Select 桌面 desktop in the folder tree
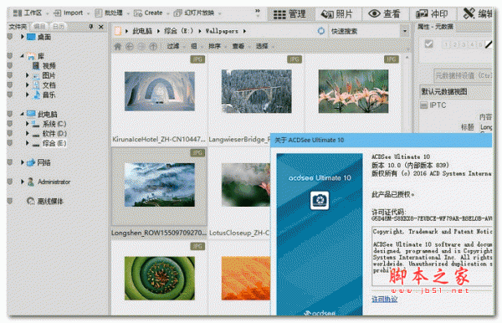This screenshot has width=502, height=323. [x=44, y=37]
